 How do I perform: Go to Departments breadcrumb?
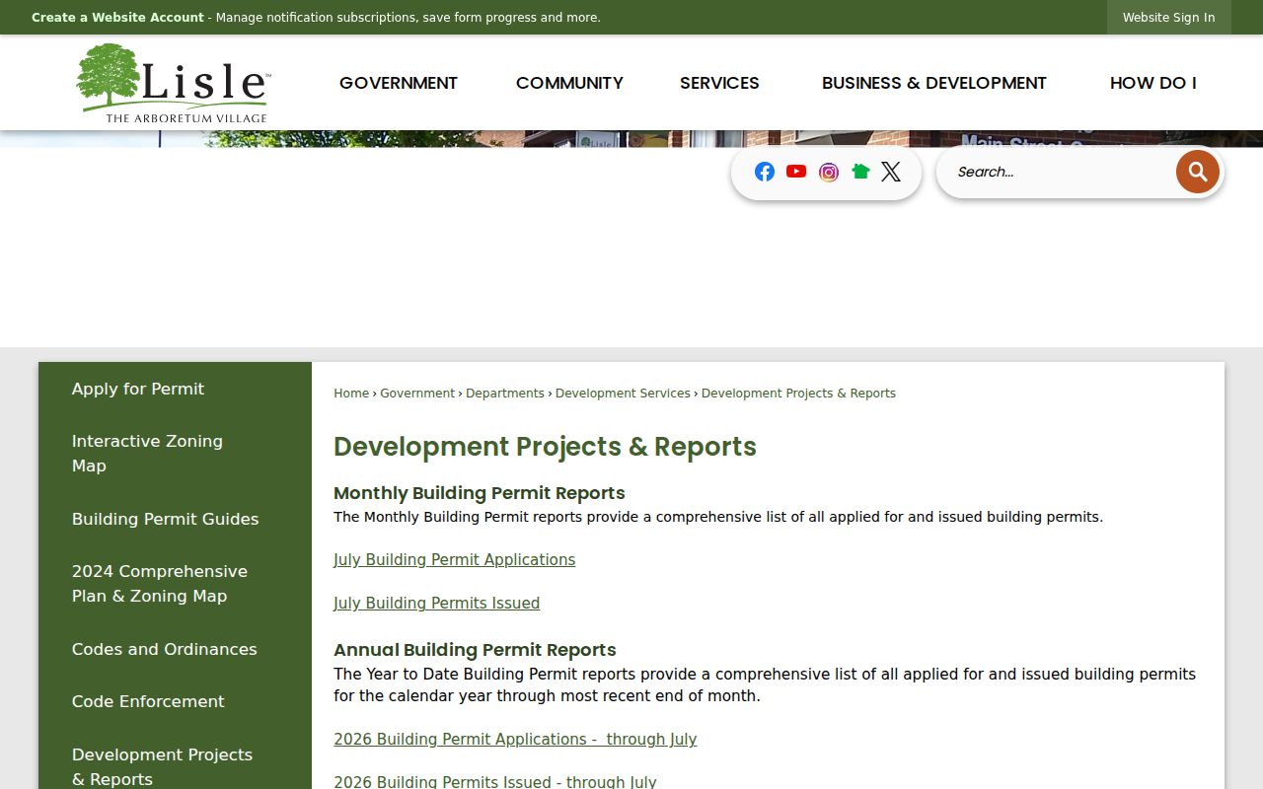click(x=505, y=394)
